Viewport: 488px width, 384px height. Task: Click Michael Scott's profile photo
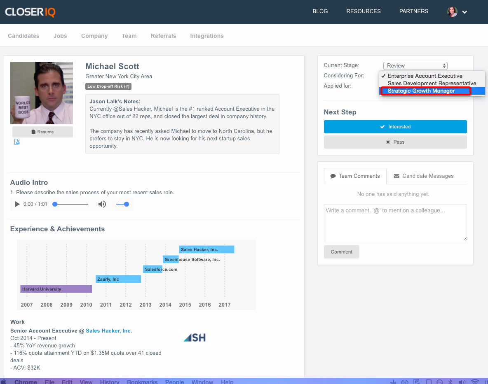[x=42, y=93]
